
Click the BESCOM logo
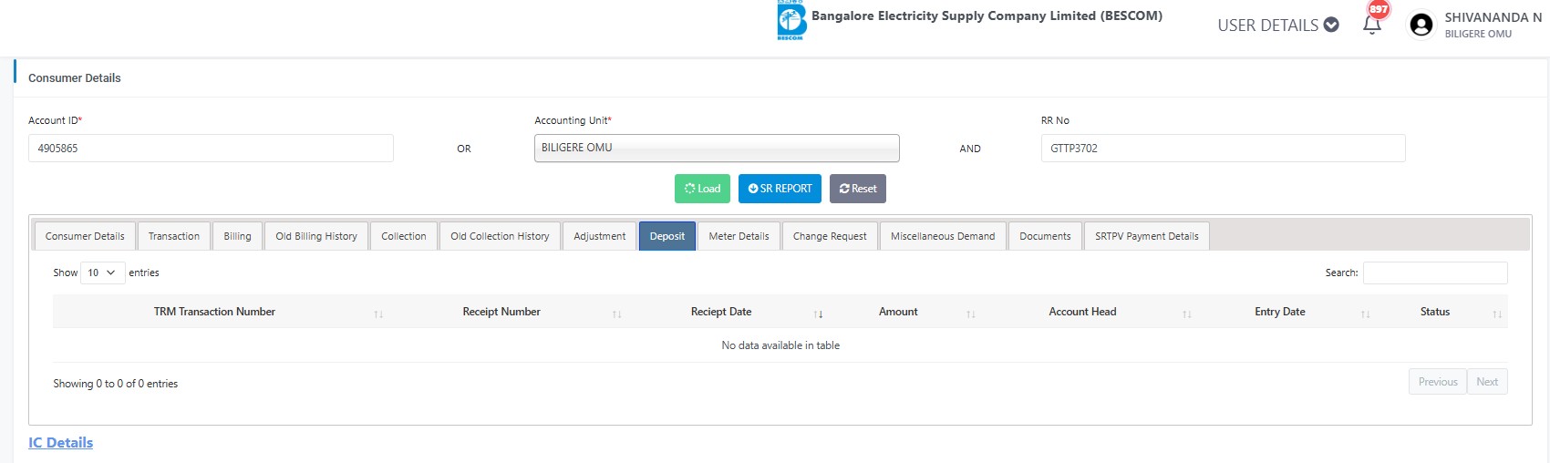click(x=790, y=20)
